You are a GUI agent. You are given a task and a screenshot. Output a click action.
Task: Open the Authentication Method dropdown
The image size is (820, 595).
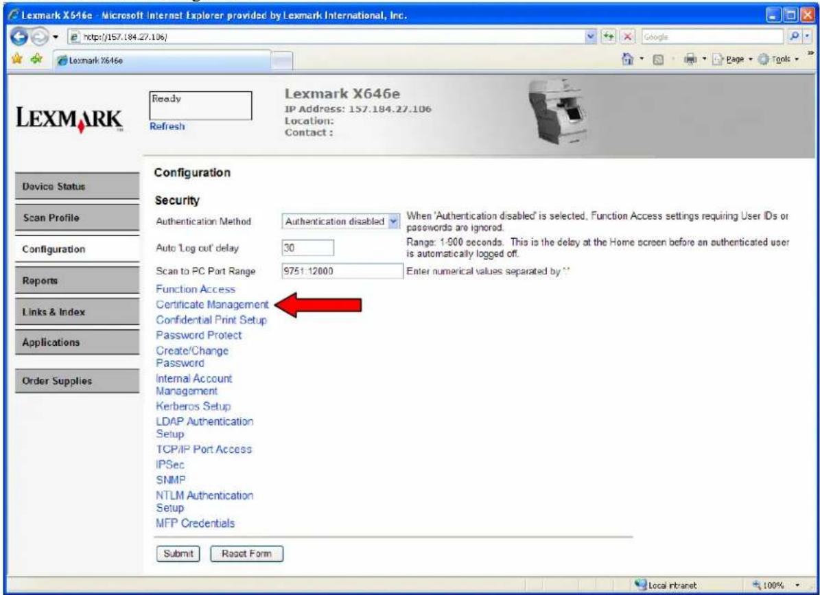341,221
